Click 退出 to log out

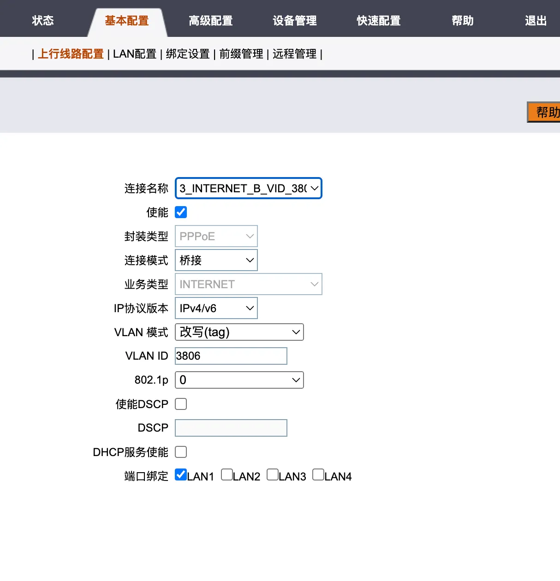coord(536,21)
